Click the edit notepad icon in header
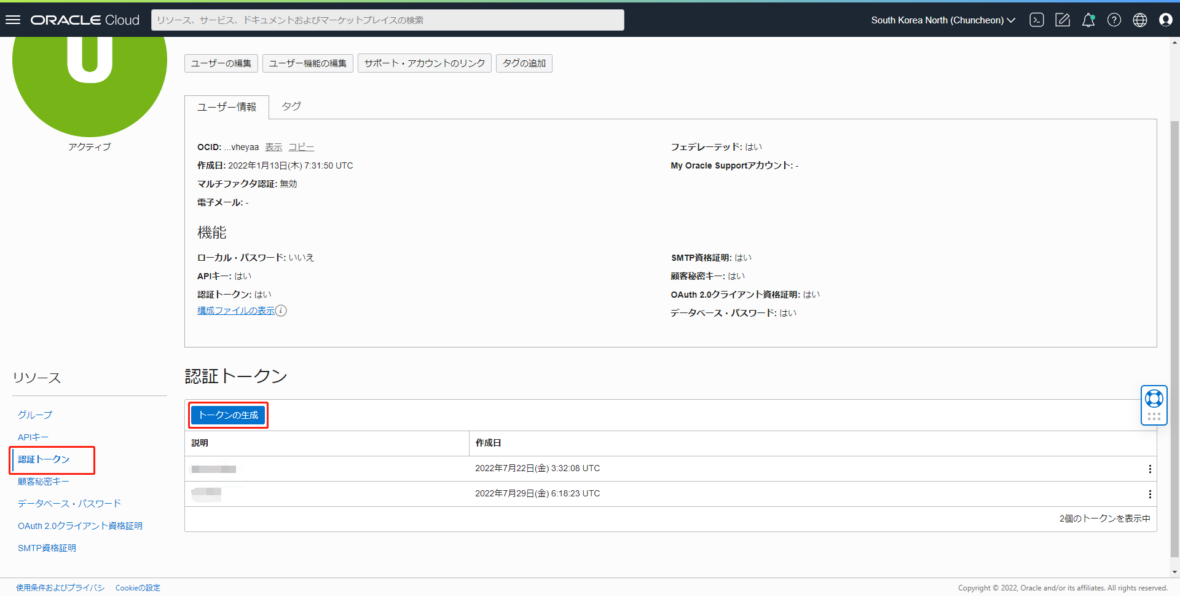The height and width of the screenshot is (596, 1180). pyautogui.click(x=1063, y=20)
